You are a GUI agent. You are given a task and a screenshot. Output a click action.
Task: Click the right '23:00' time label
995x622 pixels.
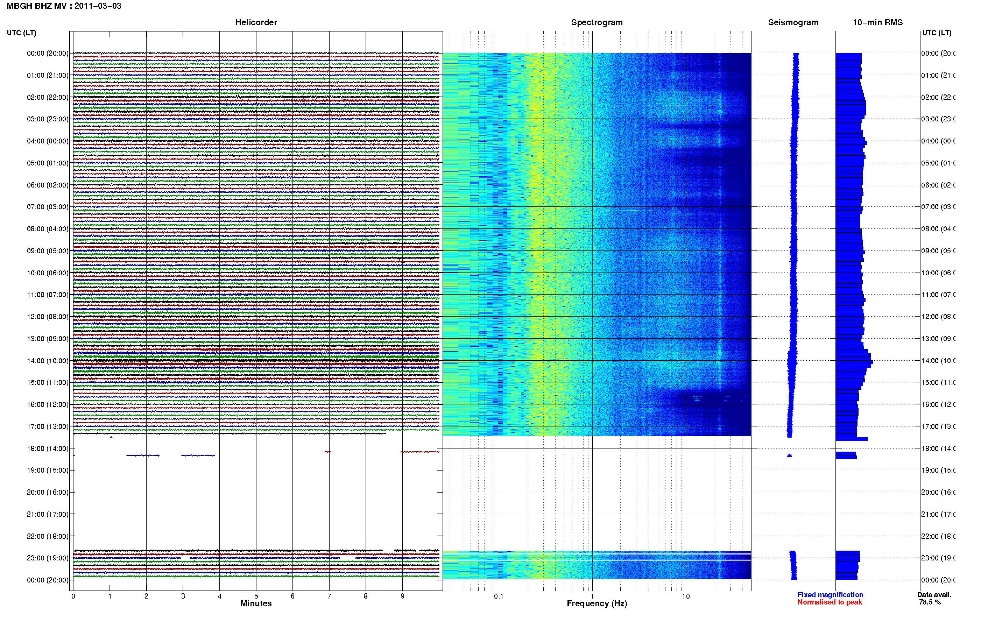[938, 558]
